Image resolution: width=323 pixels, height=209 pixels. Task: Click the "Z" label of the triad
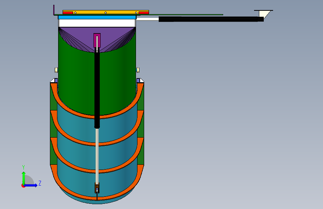coord(40,183)
